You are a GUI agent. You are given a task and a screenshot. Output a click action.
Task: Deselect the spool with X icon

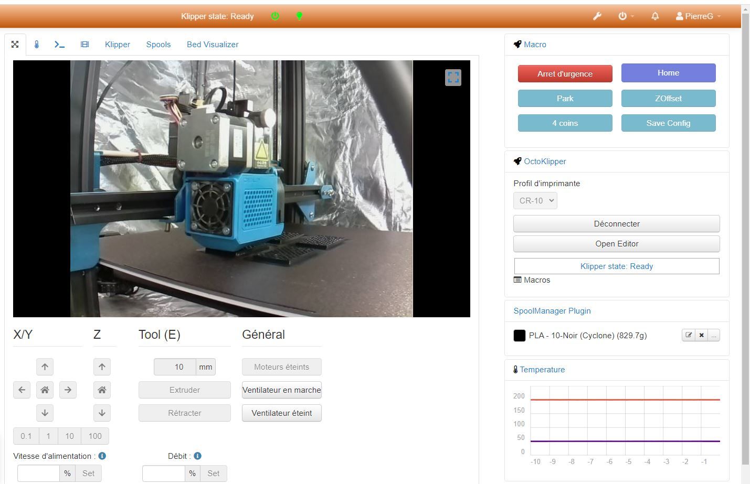point(701,335)
